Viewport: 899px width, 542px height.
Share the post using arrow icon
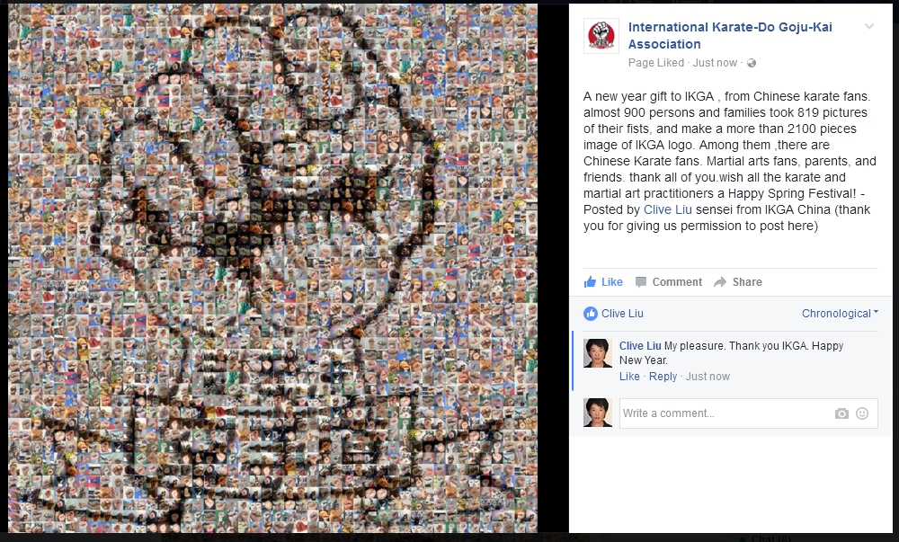(x=738, y=282)
